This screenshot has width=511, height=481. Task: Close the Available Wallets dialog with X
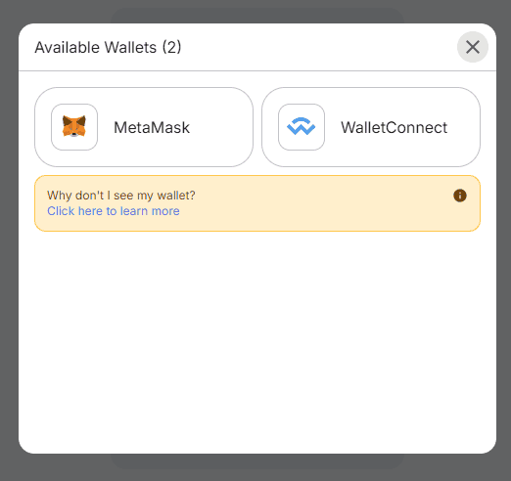click(473, 47)
